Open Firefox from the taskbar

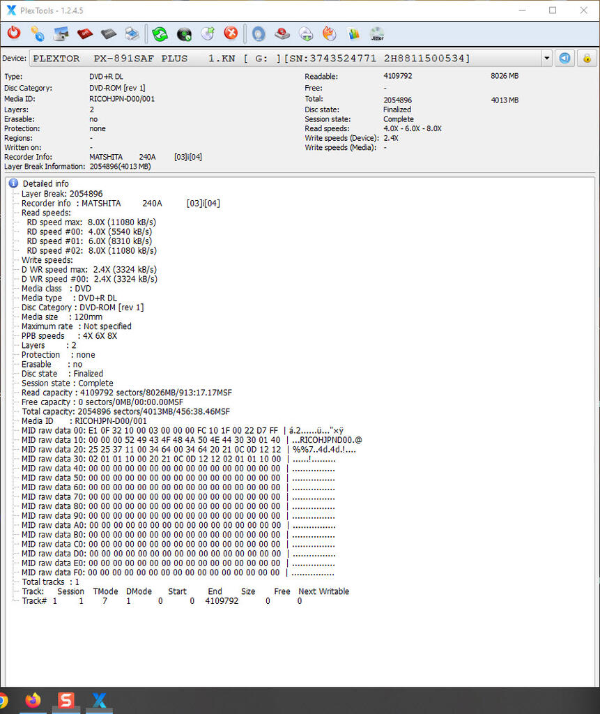pyautogui.click(x=33, y=700)
